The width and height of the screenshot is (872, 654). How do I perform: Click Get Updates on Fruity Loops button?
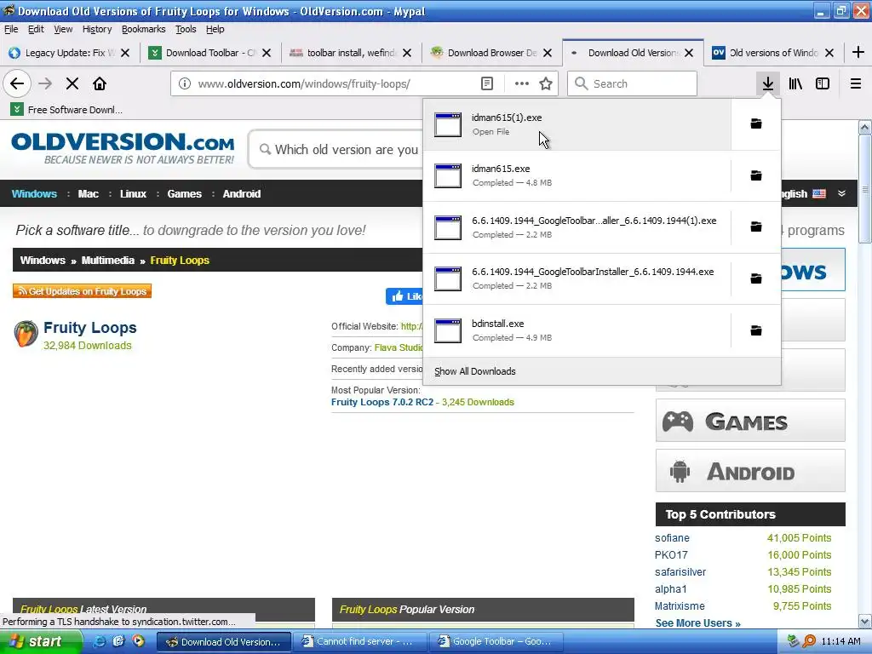pos(83,291)
